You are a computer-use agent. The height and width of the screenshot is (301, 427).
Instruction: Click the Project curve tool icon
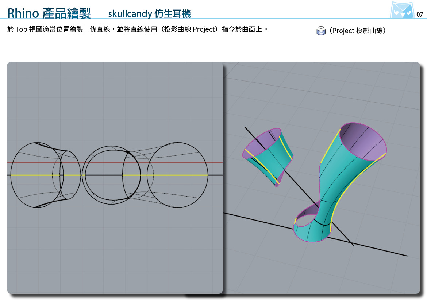[x=321, y=31]
